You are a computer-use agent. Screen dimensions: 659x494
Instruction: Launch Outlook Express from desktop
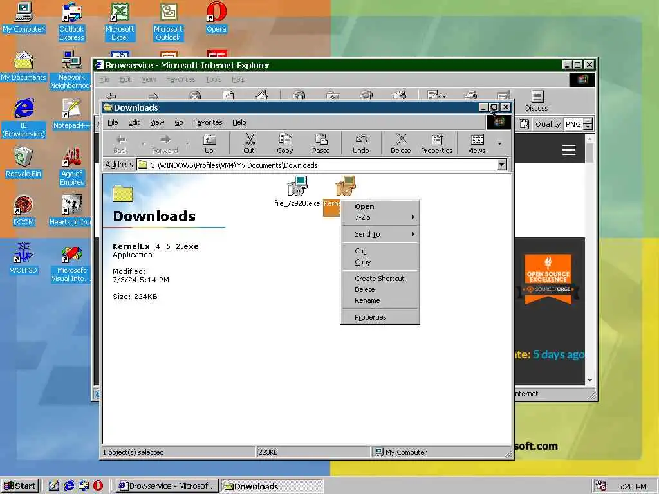pyautogui.click(x=71, y=21)
